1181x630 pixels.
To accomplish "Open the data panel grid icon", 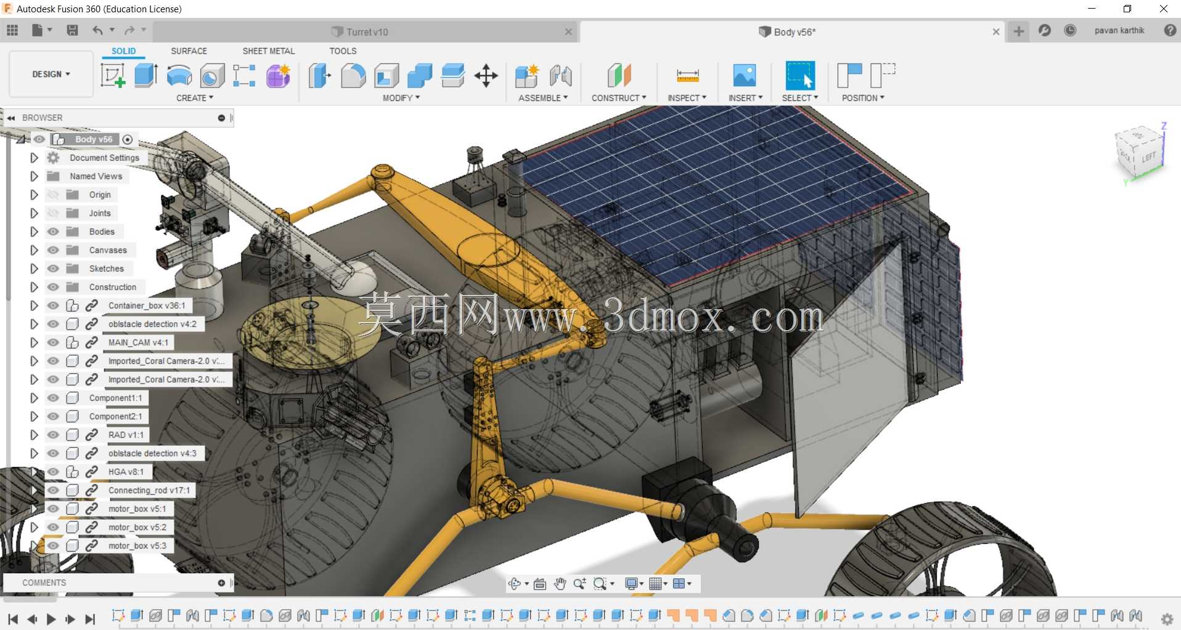I will 12,30.
